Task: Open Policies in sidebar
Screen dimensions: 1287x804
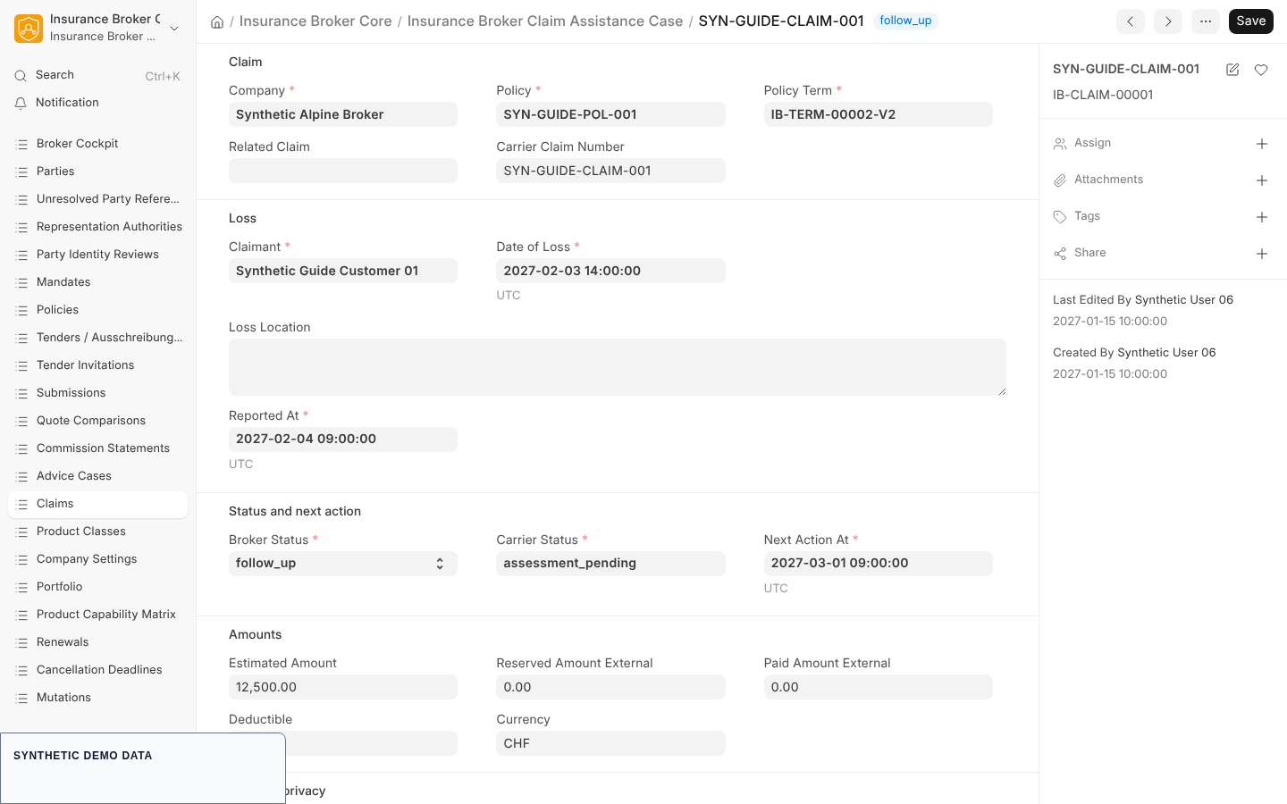Action: pos(98,310)
